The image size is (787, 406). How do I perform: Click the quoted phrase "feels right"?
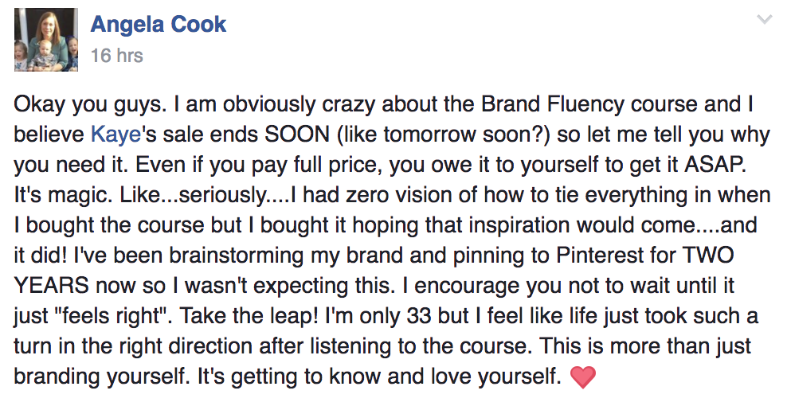click(114, 316)
